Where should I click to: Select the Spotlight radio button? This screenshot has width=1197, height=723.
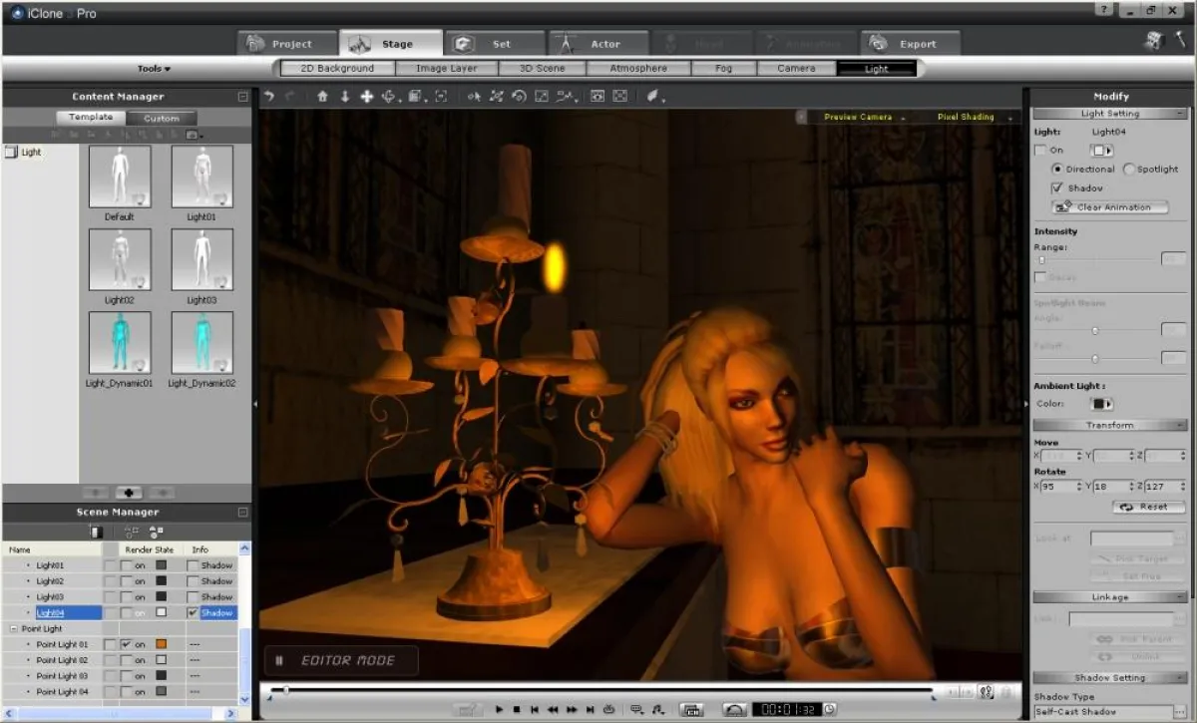(1128, 170)
